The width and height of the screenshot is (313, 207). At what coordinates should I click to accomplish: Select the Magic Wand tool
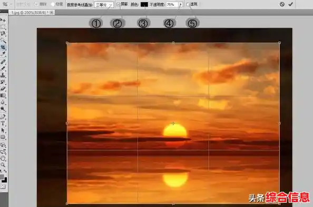3,40
